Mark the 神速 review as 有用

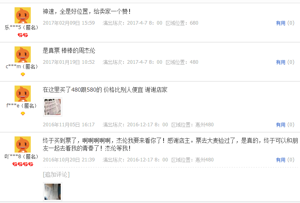pyautogui.click(x=281, y=23)
